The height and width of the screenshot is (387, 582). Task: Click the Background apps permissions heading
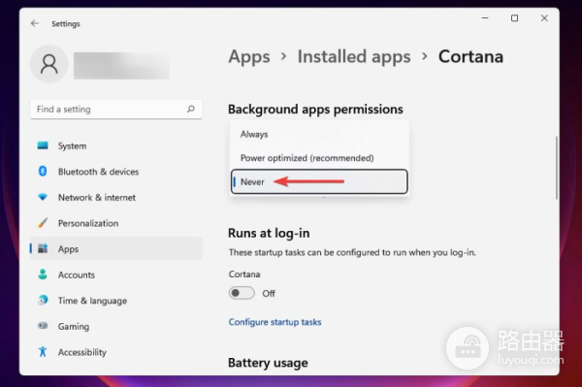(315, 109)
